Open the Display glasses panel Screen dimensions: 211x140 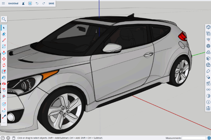(x=208, y=89)
